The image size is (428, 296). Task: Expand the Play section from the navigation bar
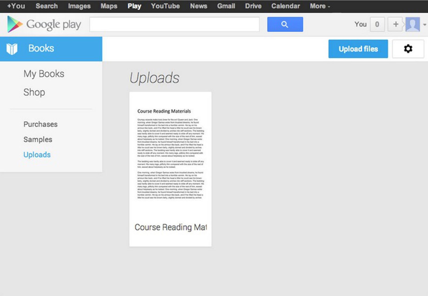pos(134,6)
